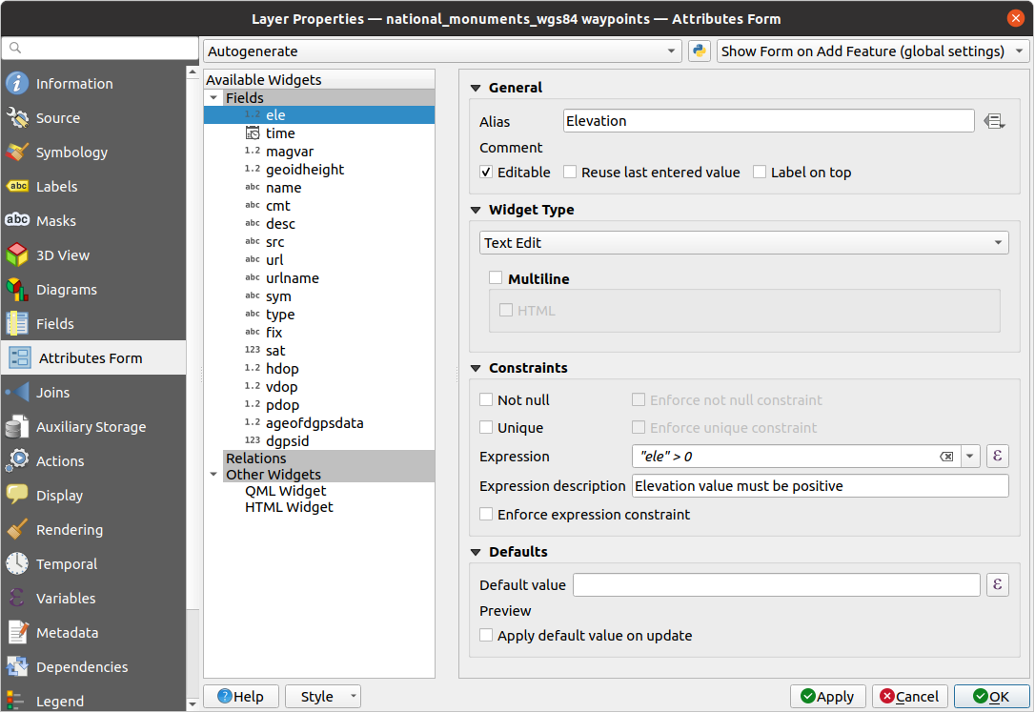
Task: Open the Symbology panel icon
Action: [20, 152]
